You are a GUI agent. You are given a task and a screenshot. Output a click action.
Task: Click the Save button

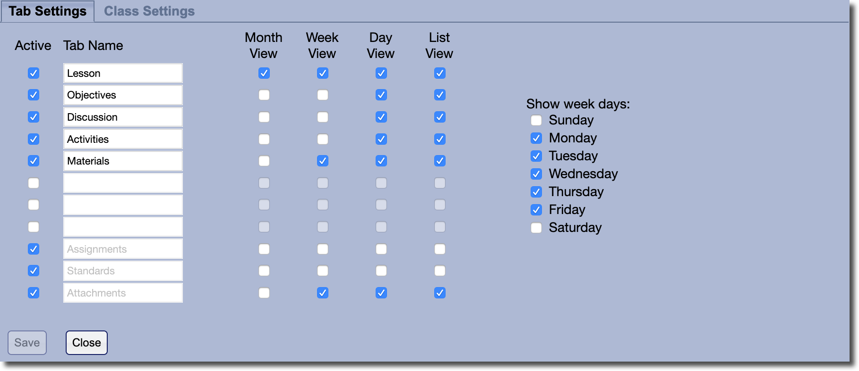click(27, 343)
